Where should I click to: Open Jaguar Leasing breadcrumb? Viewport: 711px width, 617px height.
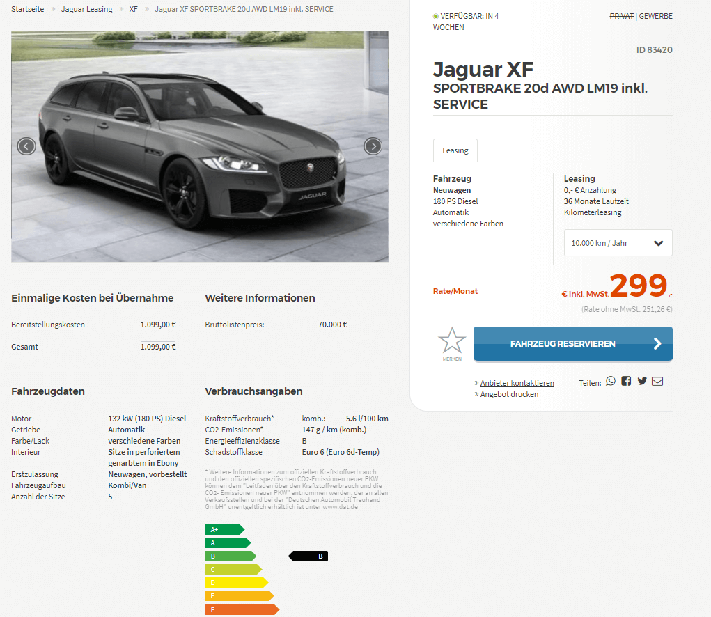point(86,9)
